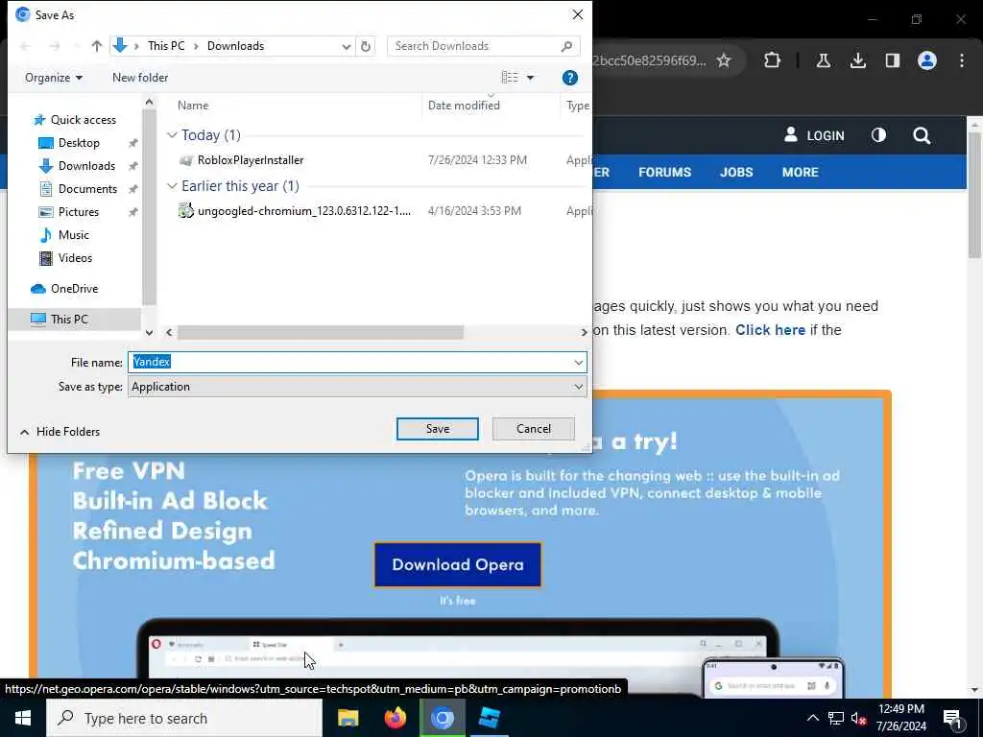The height and width of the screenshot is (737, 983).
Task: Create a New folder
Action: pos(140,78)
